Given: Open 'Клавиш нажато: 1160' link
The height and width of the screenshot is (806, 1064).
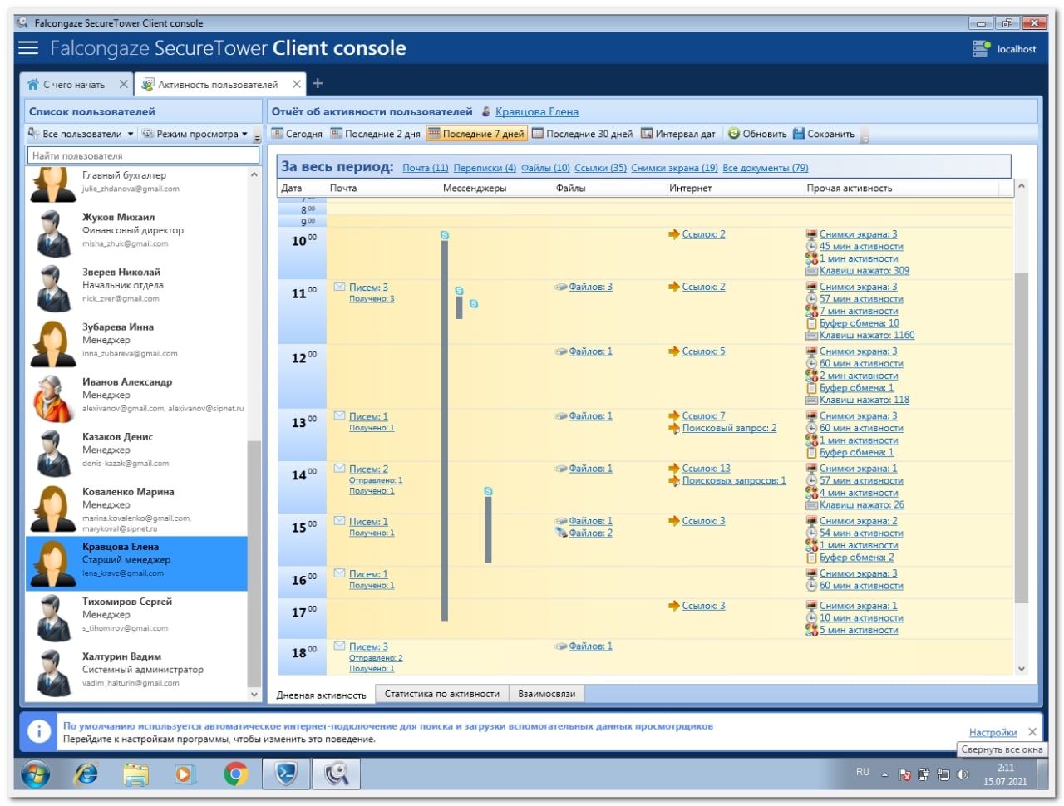Looking at the screenshot, I should pyautogui.click(x=867, y=336).
